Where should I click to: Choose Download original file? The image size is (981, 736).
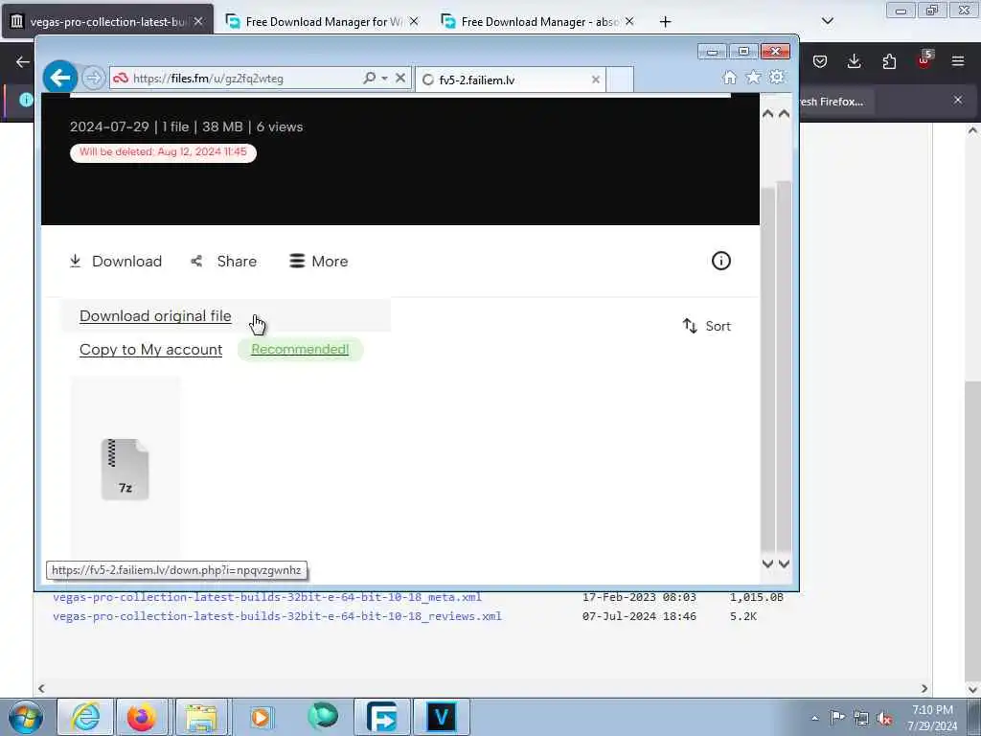(x=155, y=316)
